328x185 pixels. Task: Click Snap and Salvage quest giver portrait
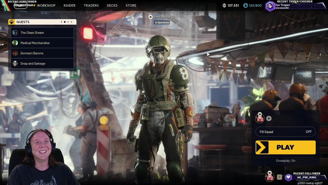tap(15, 63)
